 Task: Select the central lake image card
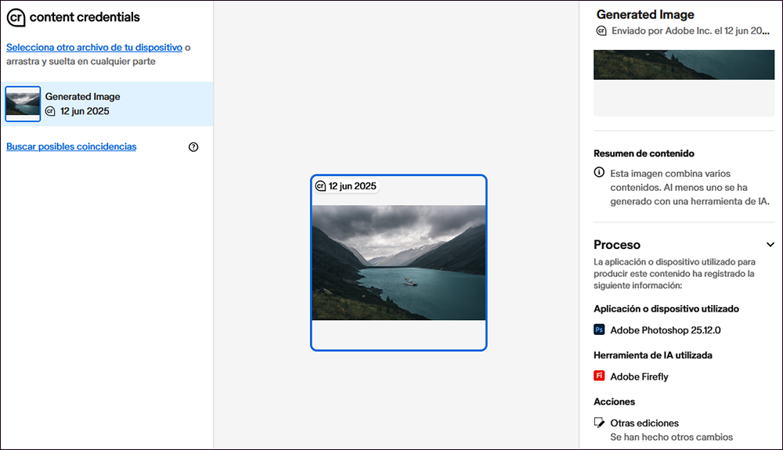(399, 263)
